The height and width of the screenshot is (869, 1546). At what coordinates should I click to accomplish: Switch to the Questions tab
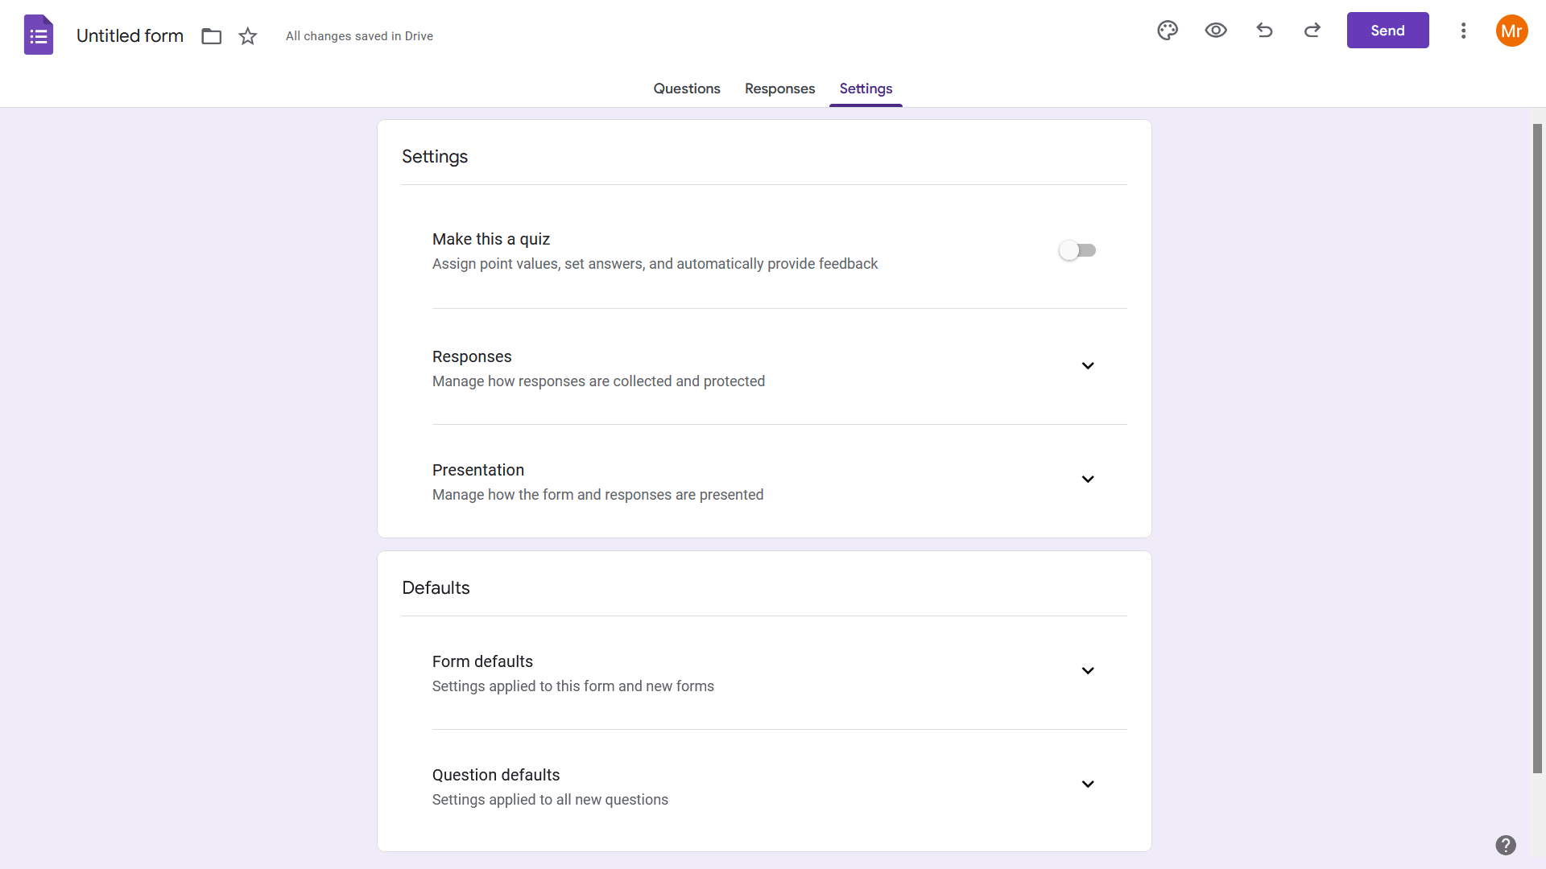pyautogui.click(x=686, y=89)
